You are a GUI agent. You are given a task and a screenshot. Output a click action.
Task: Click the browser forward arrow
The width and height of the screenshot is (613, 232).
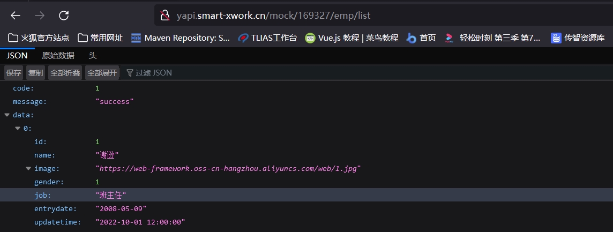40,16
